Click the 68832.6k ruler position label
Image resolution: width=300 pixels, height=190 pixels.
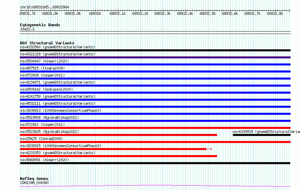coord(230,13)
